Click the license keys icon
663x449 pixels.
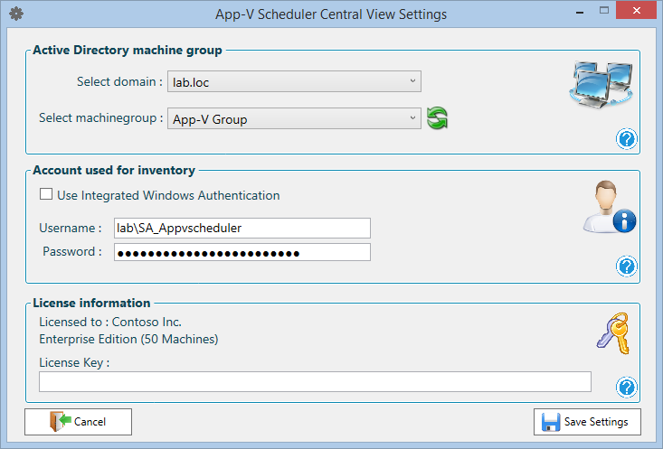611,332
